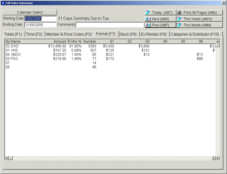Click the arrow icon on Prev button

pos(148,25)
